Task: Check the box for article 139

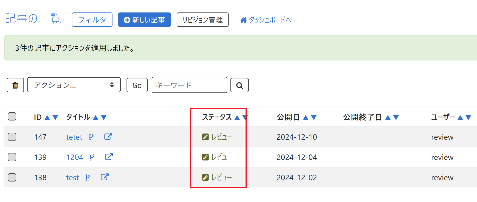Action: coord(12,157)
